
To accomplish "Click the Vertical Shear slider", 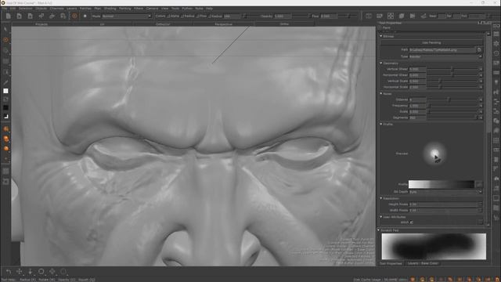I will click(452, 69).
